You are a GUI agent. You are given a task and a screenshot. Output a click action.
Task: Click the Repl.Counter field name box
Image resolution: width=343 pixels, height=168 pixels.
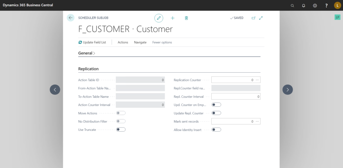(236, 88)
